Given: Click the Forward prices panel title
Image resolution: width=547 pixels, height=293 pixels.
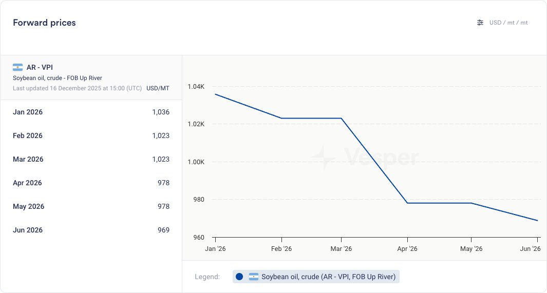Looking at the screenshot, I should pyautogui.click(x=44, y=23).
